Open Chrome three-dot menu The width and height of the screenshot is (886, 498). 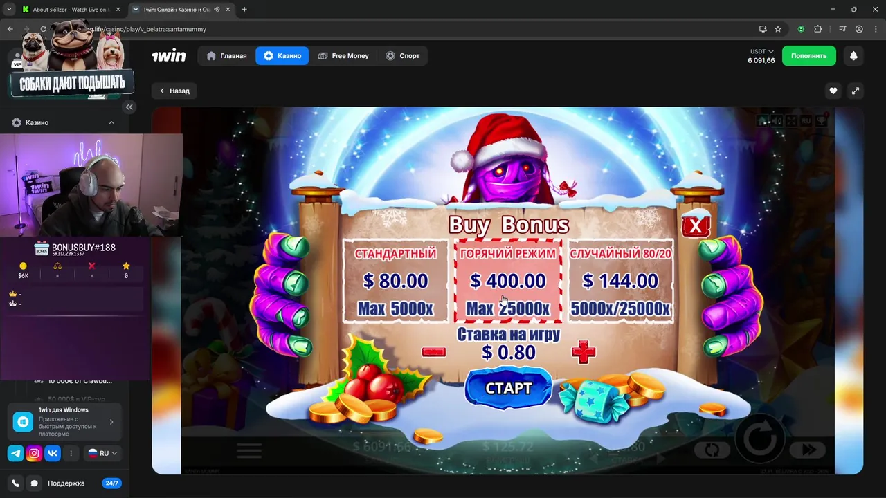pos(876,29)
